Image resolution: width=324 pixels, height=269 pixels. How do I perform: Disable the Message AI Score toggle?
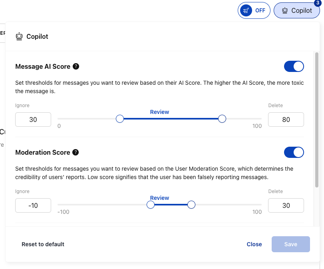294,66
